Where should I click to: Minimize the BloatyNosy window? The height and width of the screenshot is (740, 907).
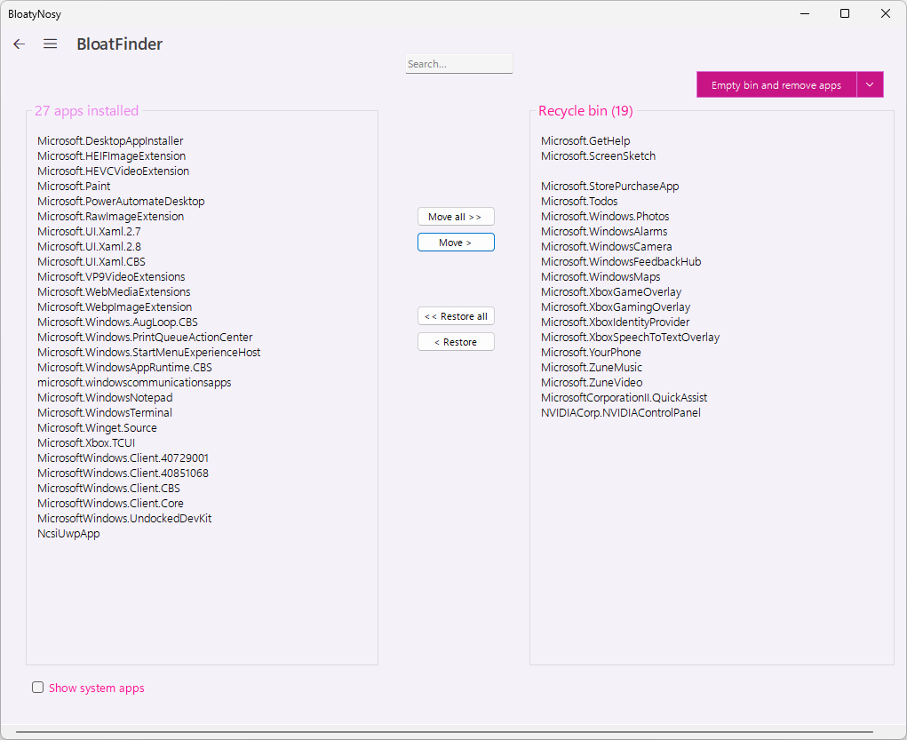[x=805, y=13]
